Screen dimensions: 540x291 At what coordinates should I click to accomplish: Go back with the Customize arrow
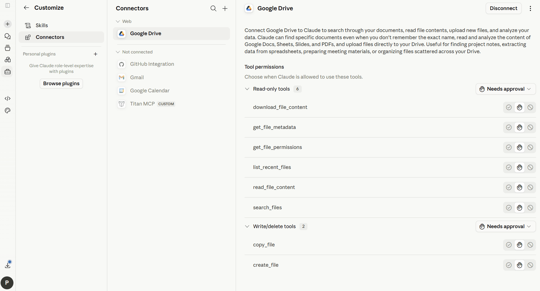26,8
